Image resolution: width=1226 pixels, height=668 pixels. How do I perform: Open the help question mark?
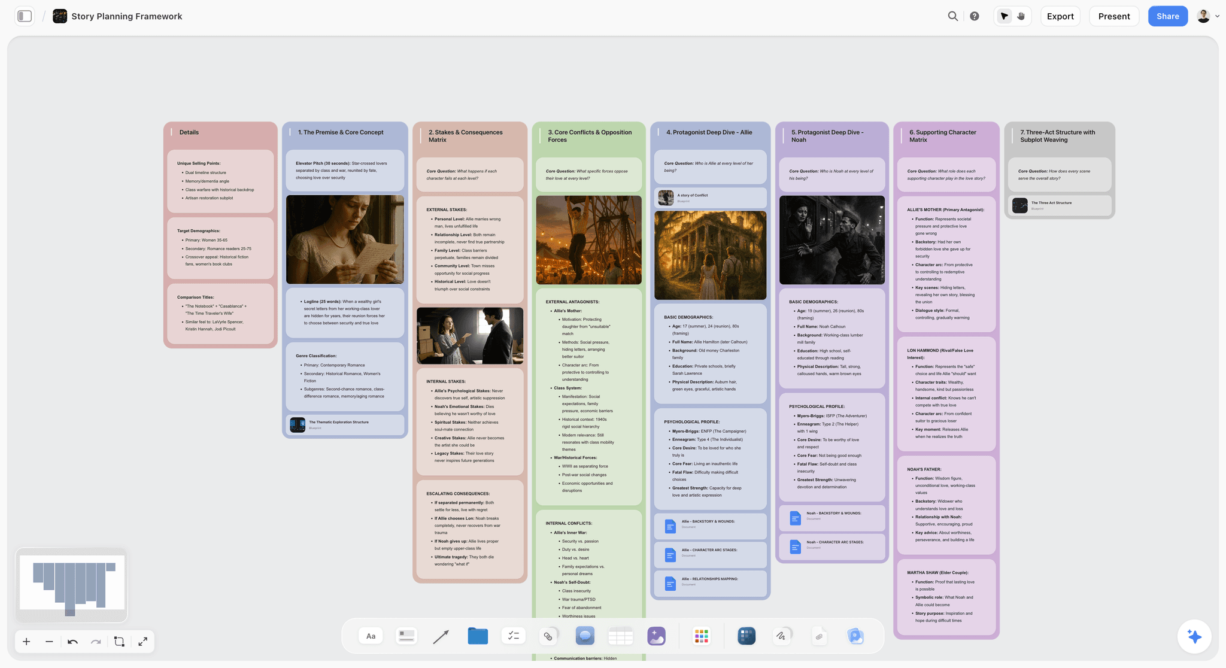(975, 16)
